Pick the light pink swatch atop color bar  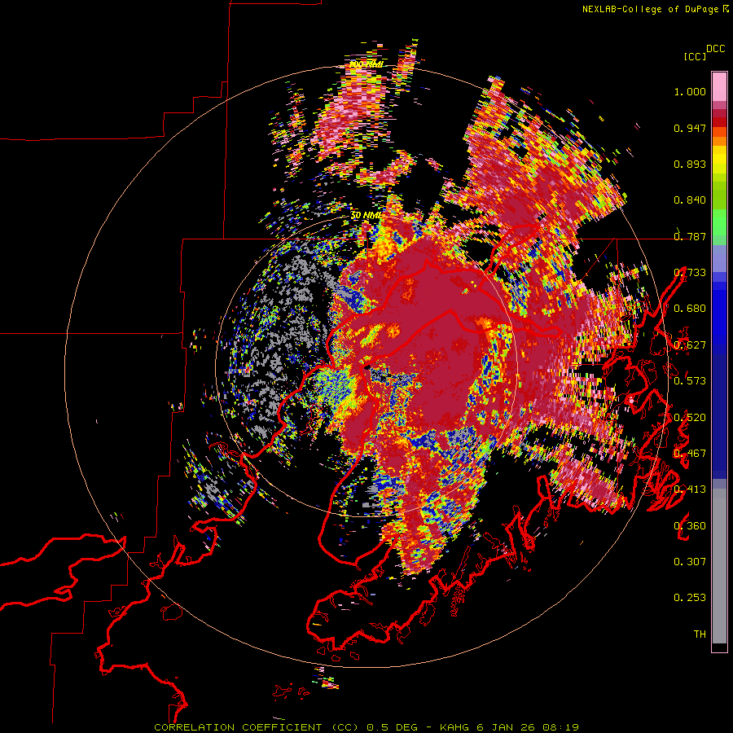tap(719, 87)
